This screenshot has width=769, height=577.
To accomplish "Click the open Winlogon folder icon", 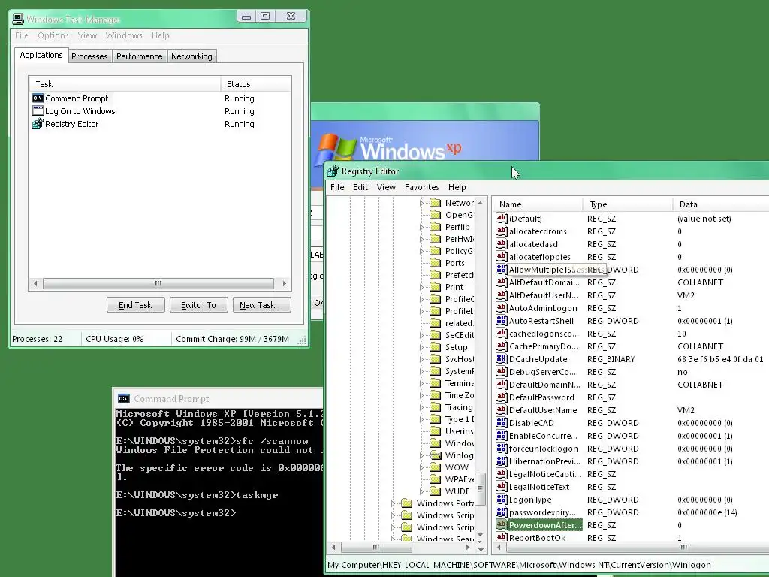I will coord(436,455).
